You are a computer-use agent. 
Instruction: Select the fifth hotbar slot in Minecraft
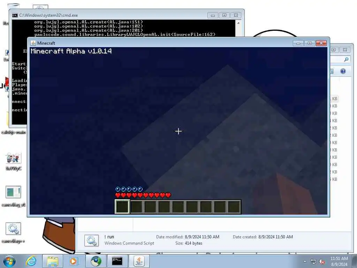point(178,207)
